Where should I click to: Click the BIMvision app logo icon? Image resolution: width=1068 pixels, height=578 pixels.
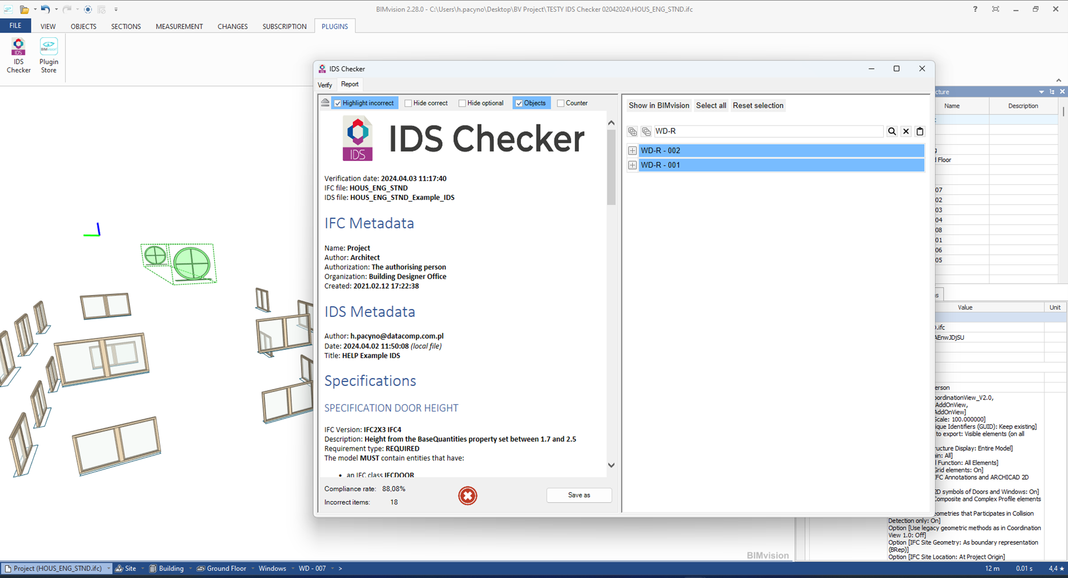coord(8,9)
